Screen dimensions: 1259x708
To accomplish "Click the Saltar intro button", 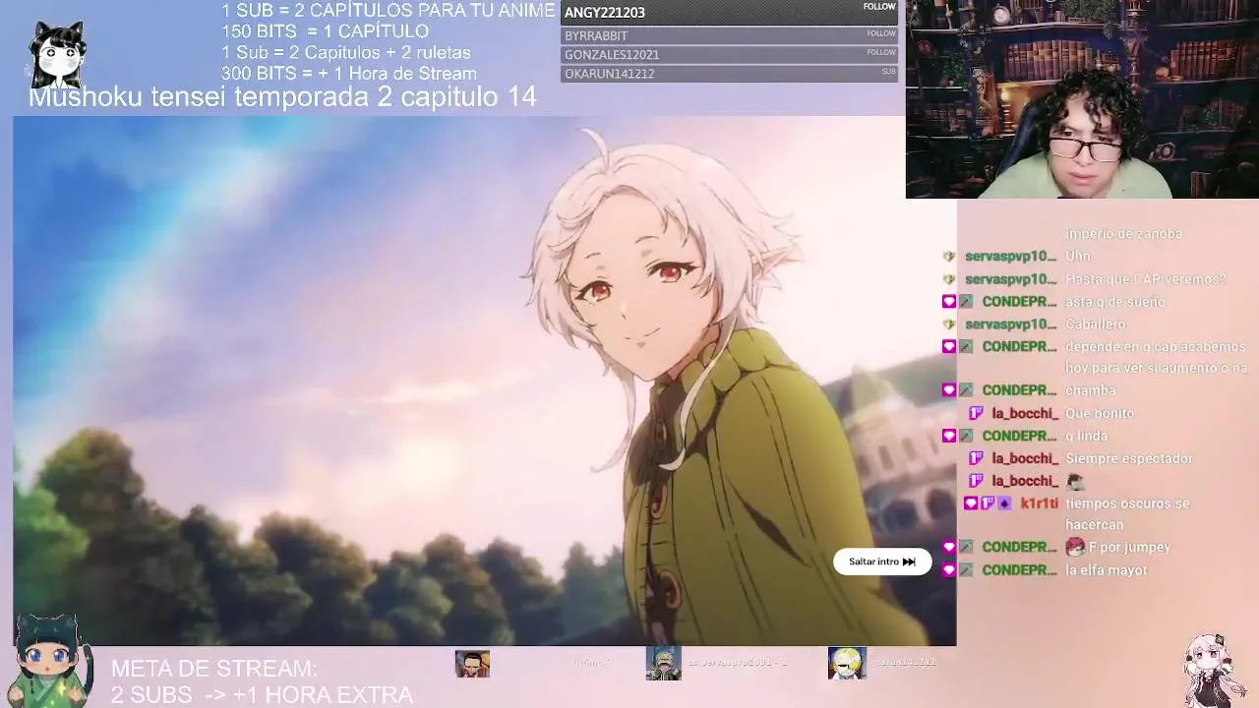I will point(882,561).
